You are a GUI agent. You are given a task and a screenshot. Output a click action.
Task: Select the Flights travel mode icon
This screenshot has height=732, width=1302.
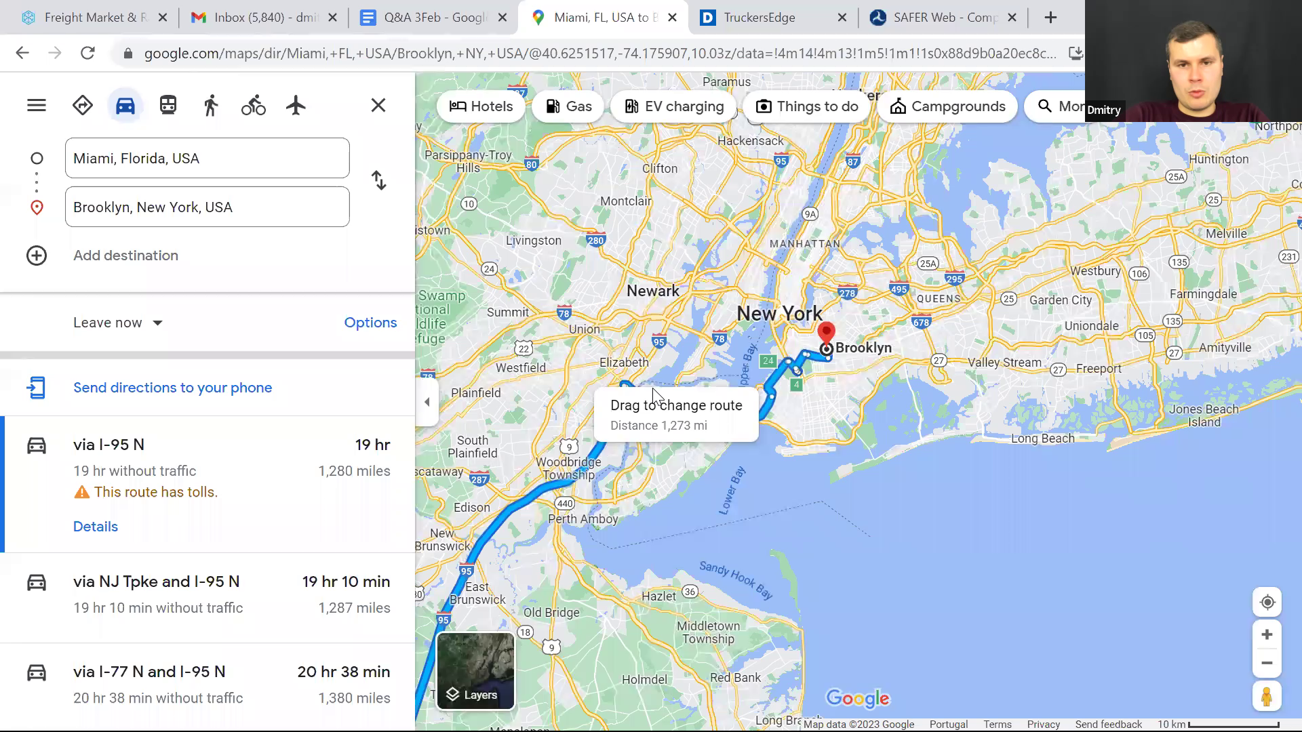pos(296,106)
